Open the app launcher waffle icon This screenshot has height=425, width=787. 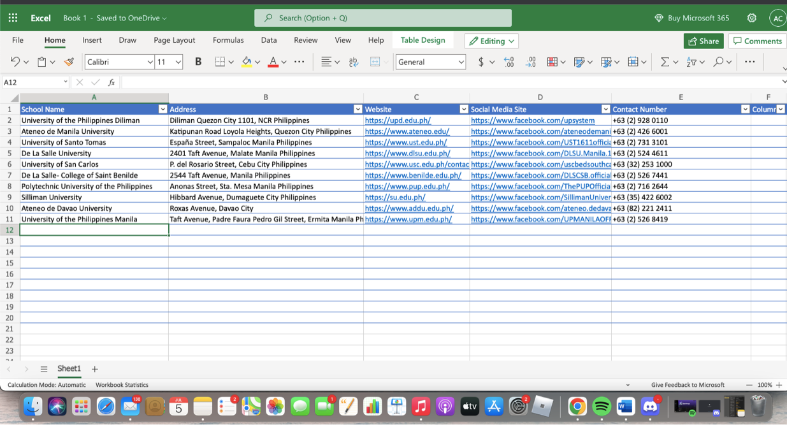13,18
